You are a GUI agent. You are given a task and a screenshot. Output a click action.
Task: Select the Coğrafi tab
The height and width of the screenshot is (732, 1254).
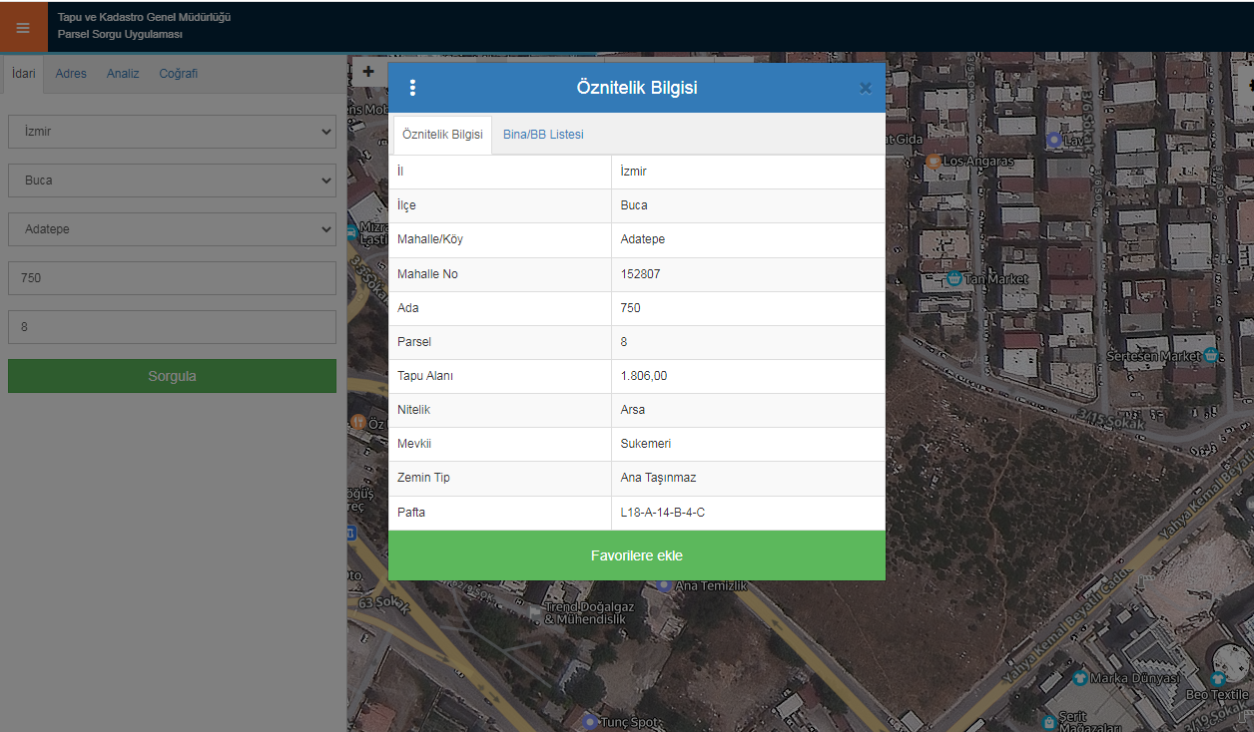point(179,74)
